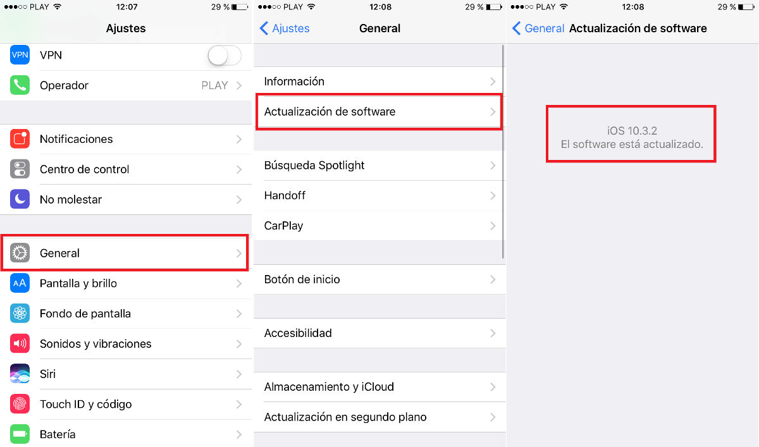Viewport: 759px width, 447px height.
Task: Tap the Touch ID fingerprint icon
Action: [x=20, y=404]
